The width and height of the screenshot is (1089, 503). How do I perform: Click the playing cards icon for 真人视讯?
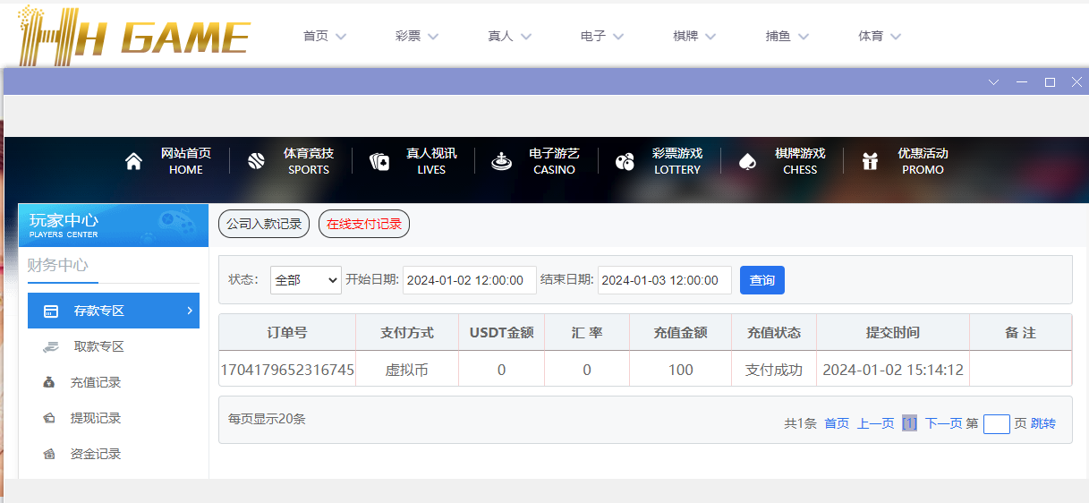click(379, 161)
